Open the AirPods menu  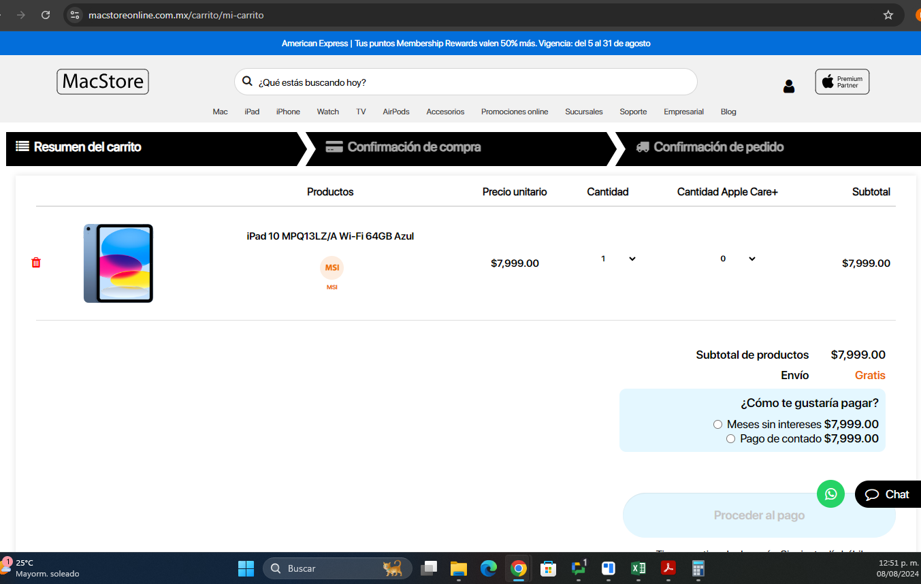click(396, 112)
